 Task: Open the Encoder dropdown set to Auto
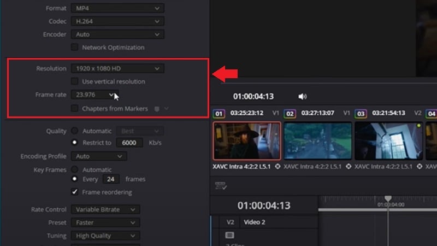[117, 34]
